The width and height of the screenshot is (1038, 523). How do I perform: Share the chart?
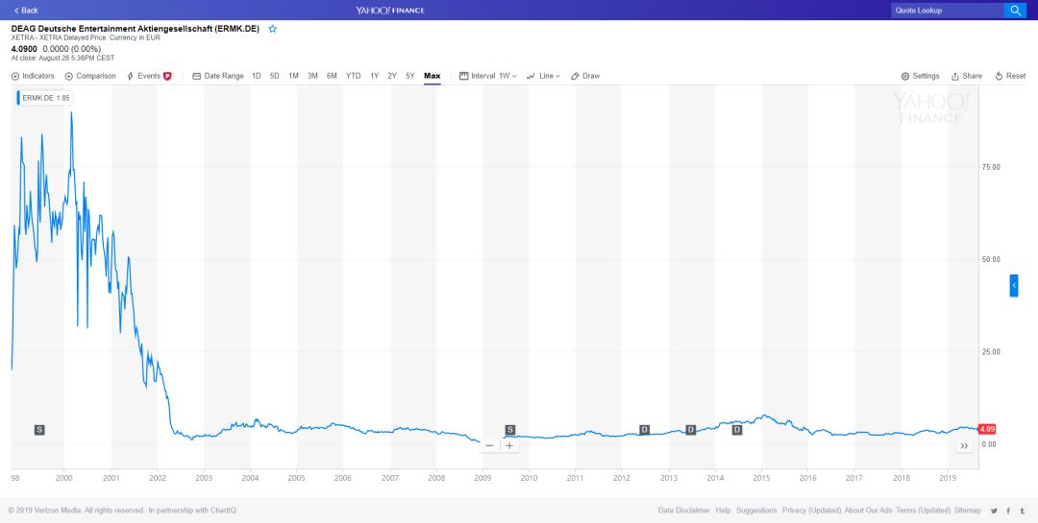click(967, 76)
